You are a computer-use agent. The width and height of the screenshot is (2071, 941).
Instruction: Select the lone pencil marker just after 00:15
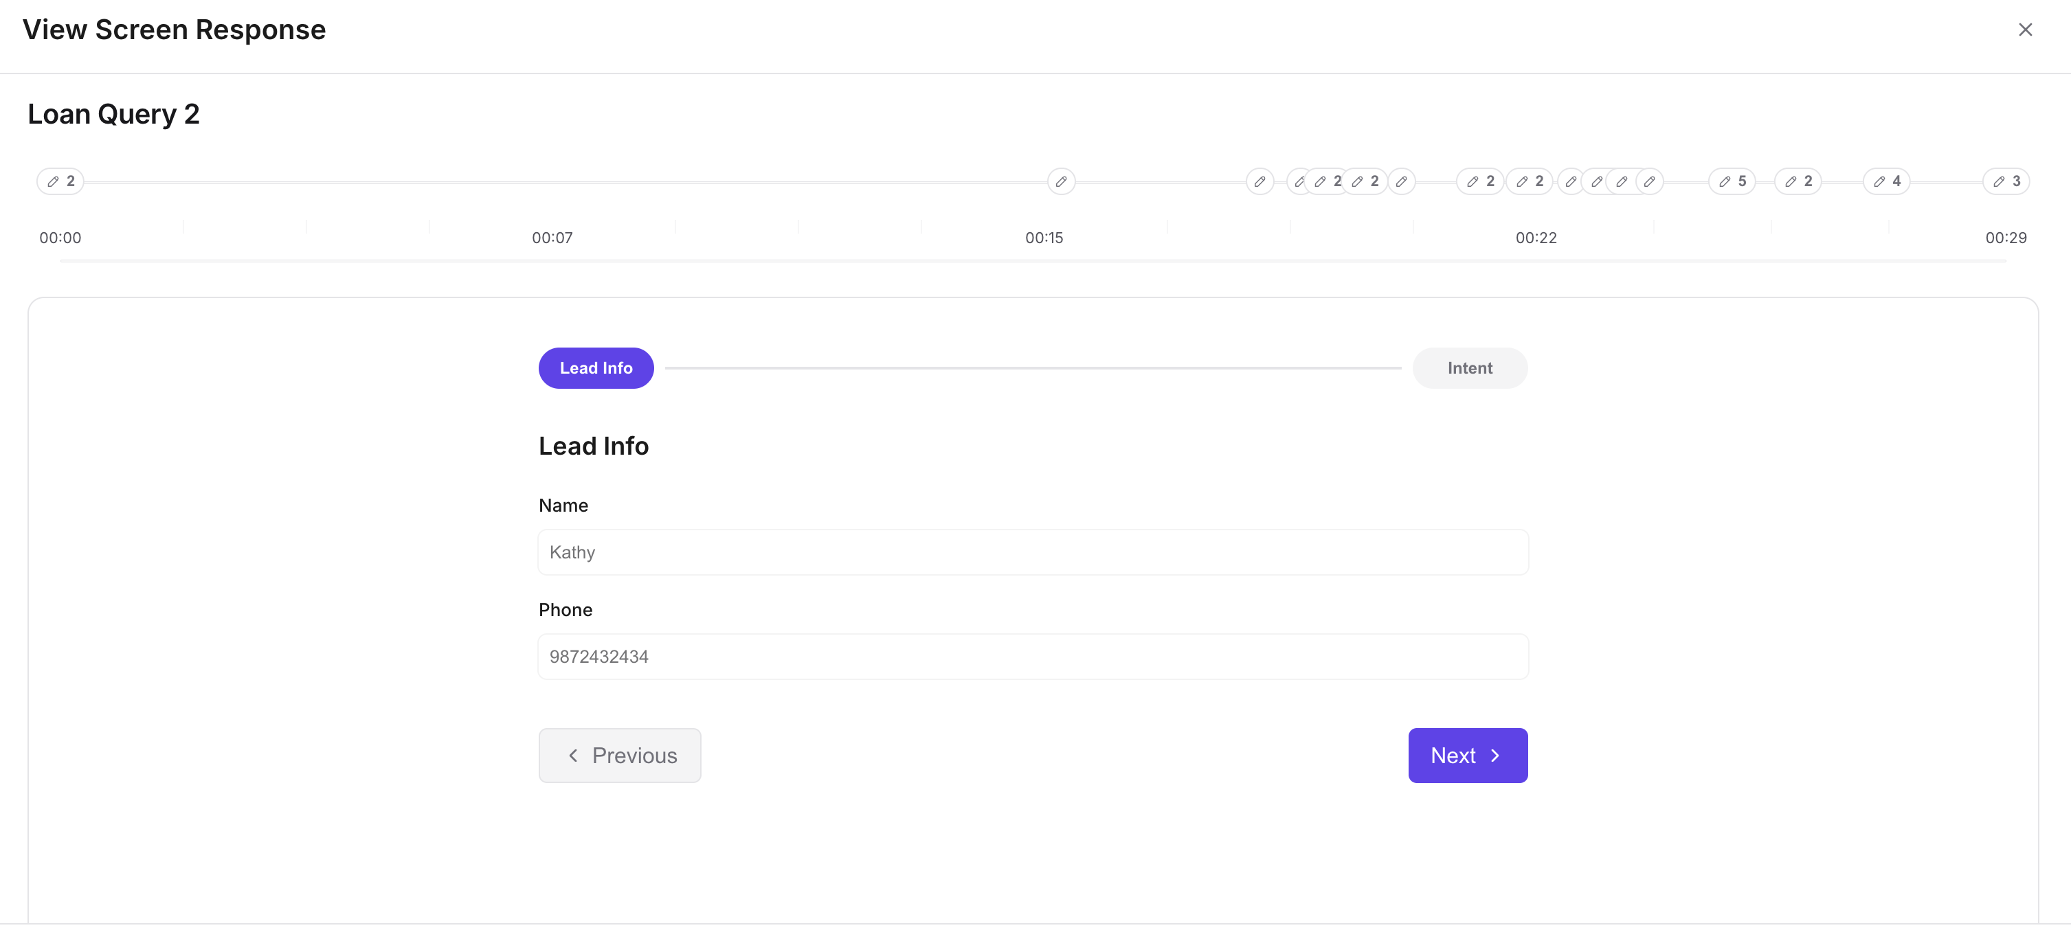coord(1061,181)
